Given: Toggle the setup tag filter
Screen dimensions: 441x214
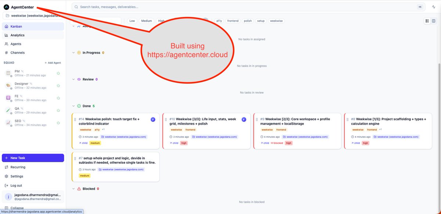Looking at the screenshot, I should click(x=261, y=21).
